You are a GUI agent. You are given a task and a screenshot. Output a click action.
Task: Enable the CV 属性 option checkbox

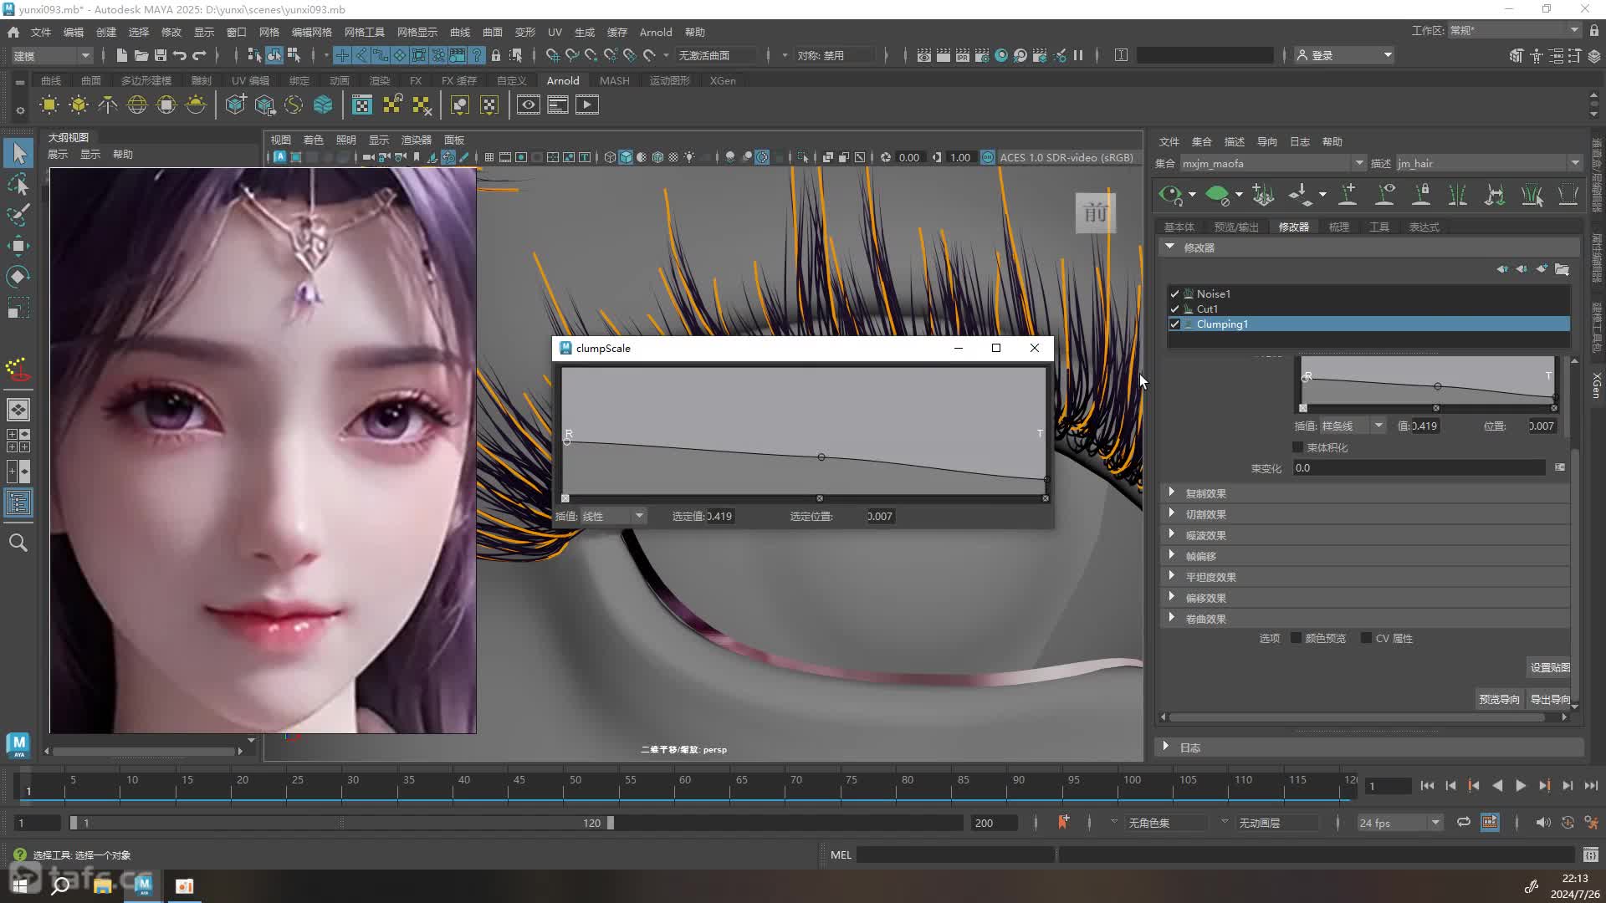1367,638
